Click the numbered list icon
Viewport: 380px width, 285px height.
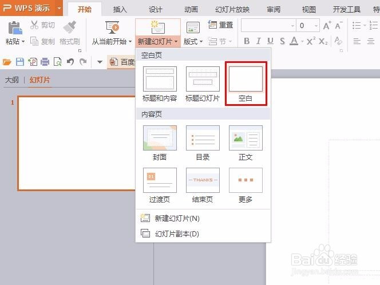[x=374, y=25]
